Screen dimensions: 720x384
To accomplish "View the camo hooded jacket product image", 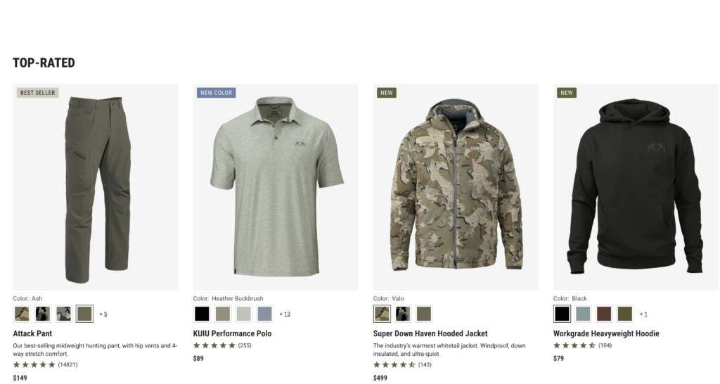I will tap(456, 187).
